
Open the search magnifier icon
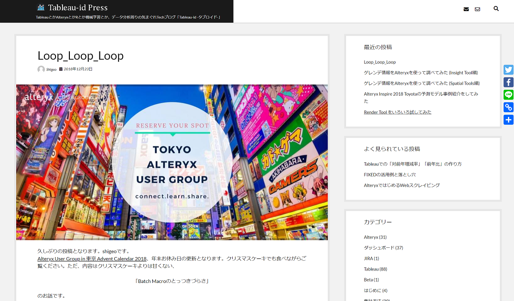point(496,8)
